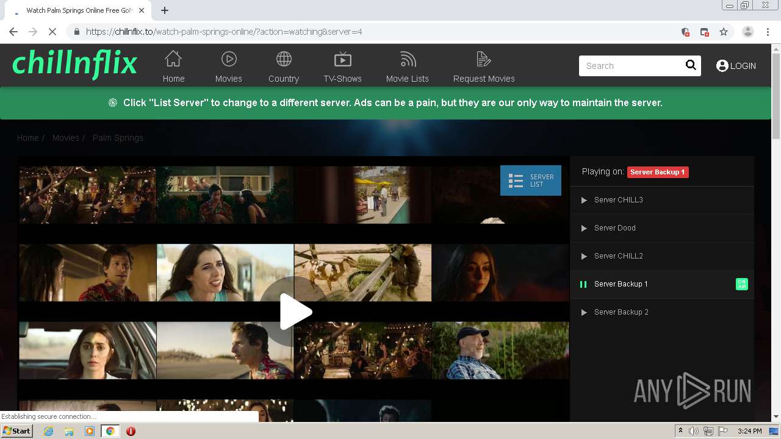Click volume icon in system tray

pos(694,431)
